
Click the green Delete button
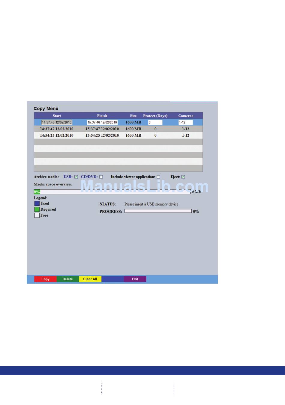[68, 279]
